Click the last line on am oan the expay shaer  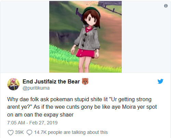pos(40,115)
